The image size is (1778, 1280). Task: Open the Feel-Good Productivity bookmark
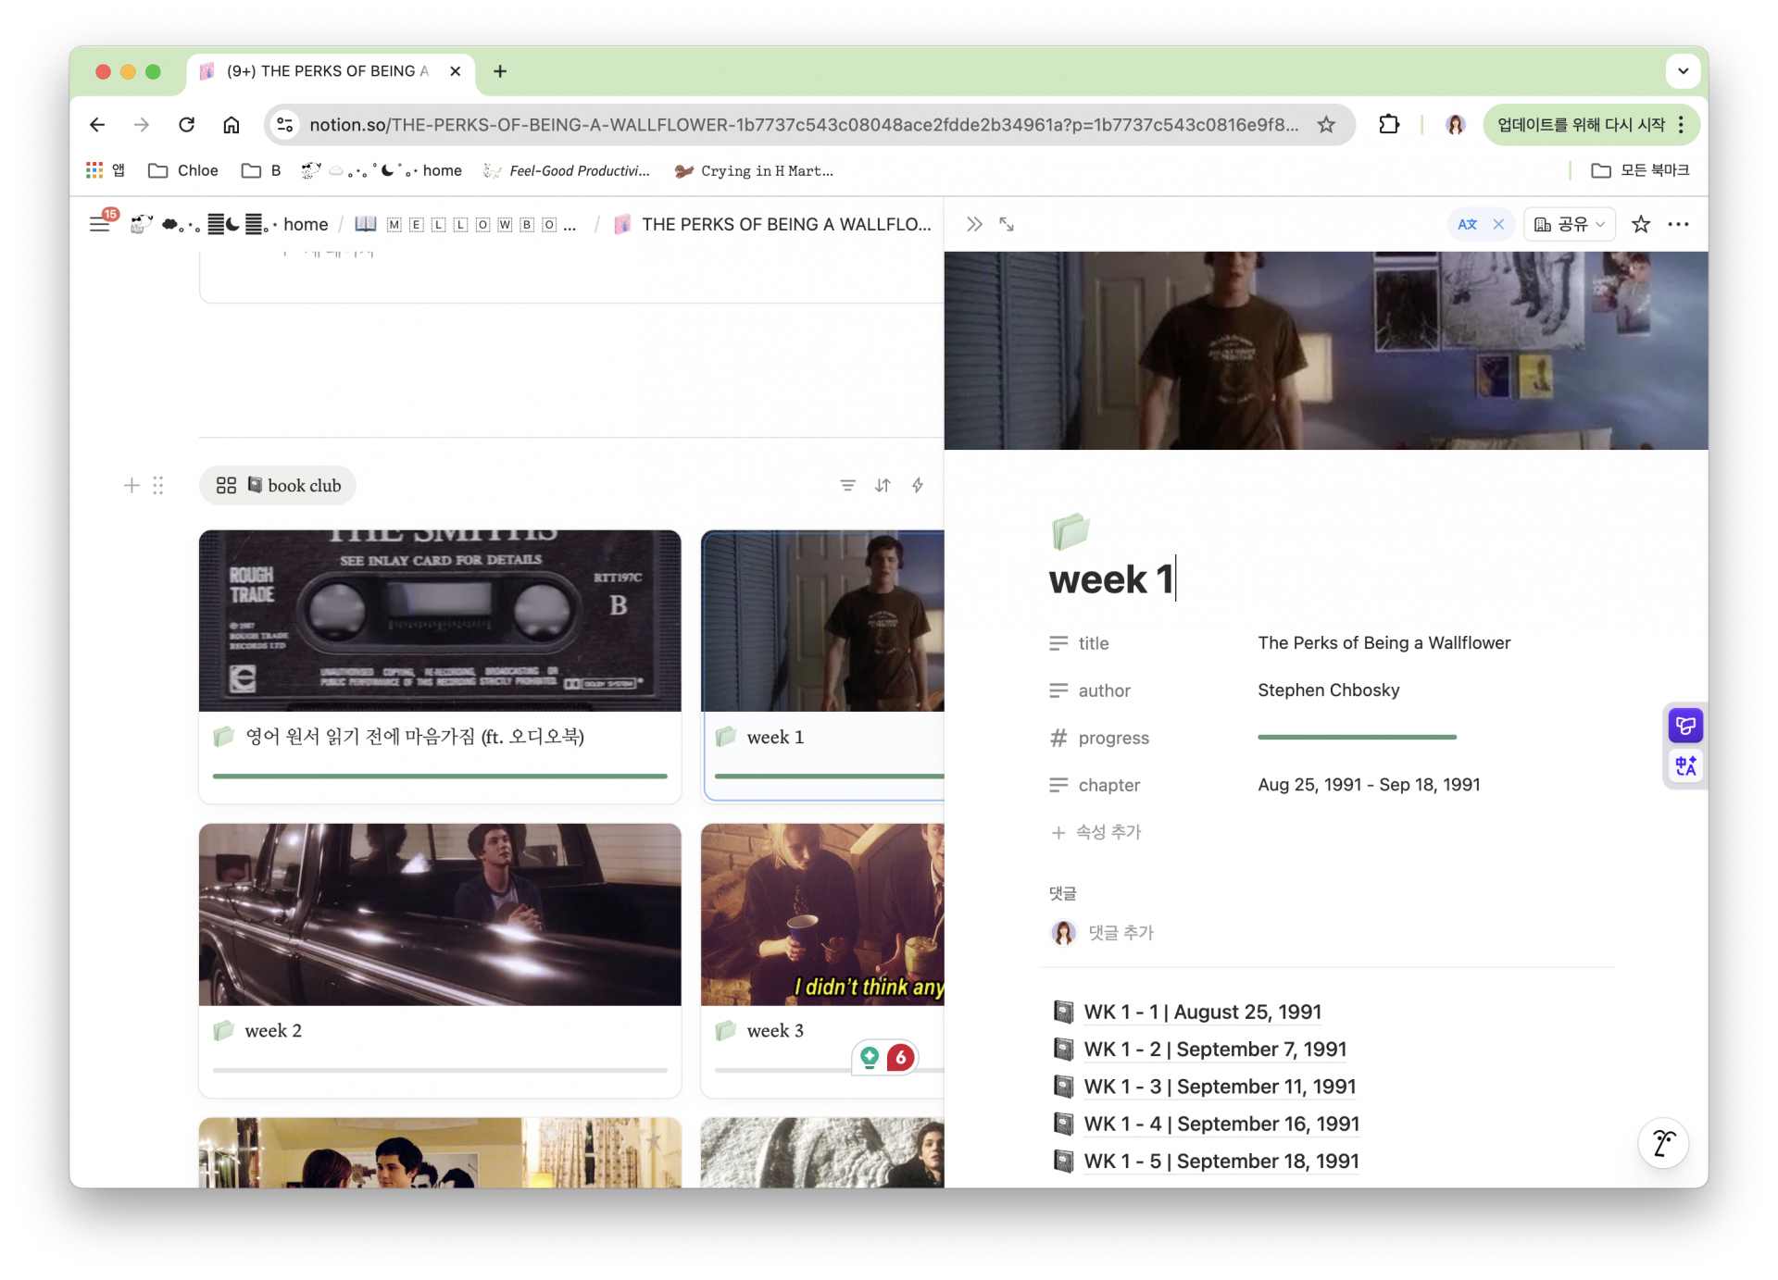(567, 170)
